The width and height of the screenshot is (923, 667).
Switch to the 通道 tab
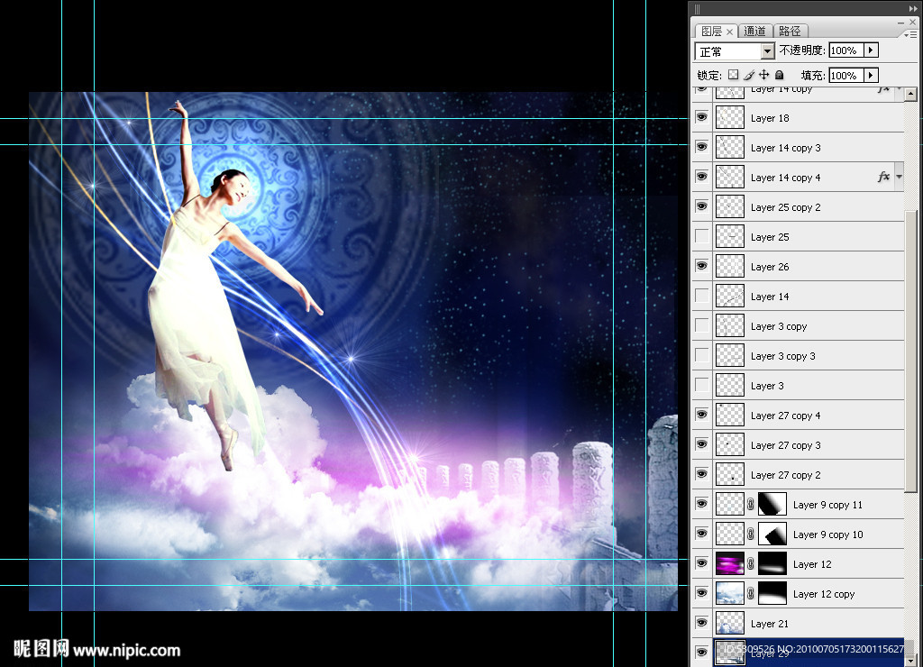[754, 32]
